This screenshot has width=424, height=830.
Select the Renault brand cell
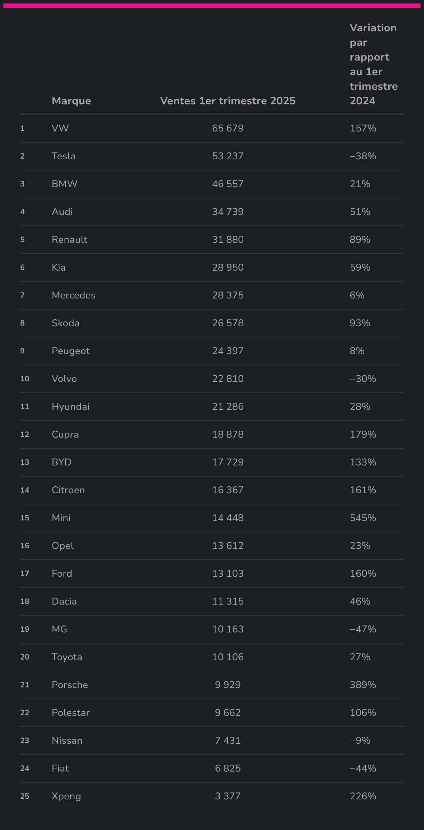[70, 240]
